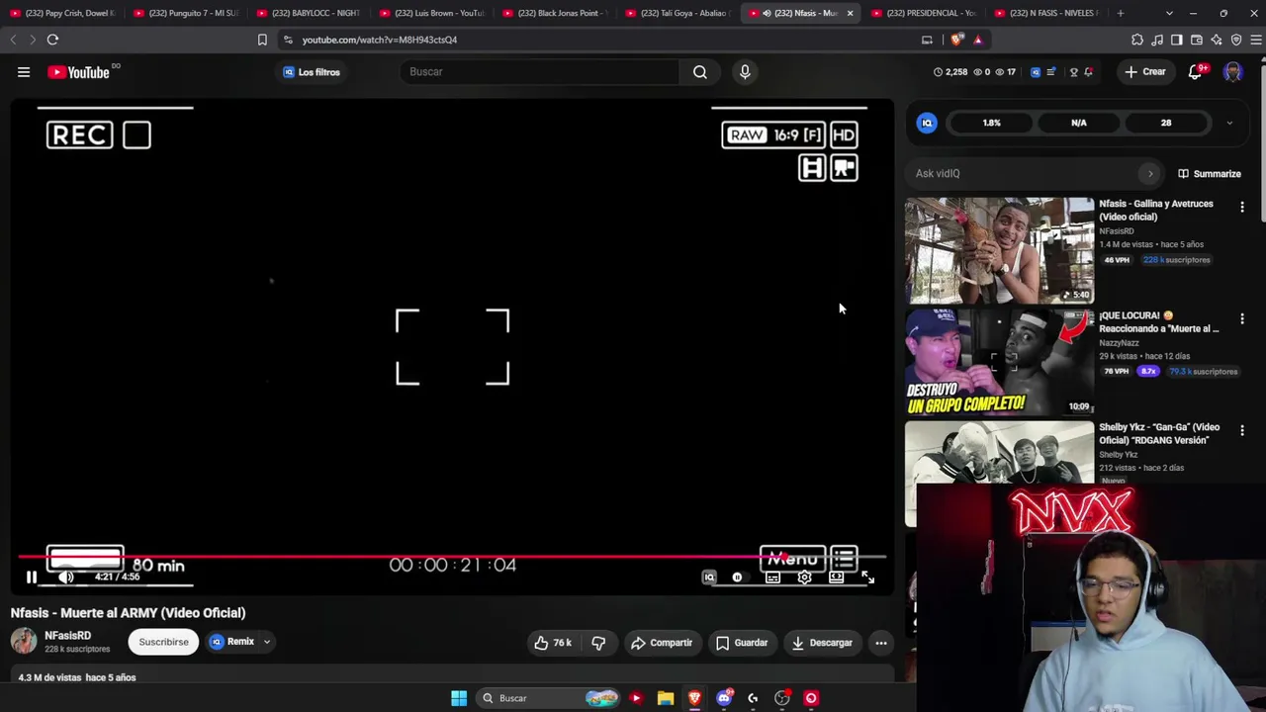Pause the video playback
This screenshot has width=1266, height=712.
click(x=32, y=578)
